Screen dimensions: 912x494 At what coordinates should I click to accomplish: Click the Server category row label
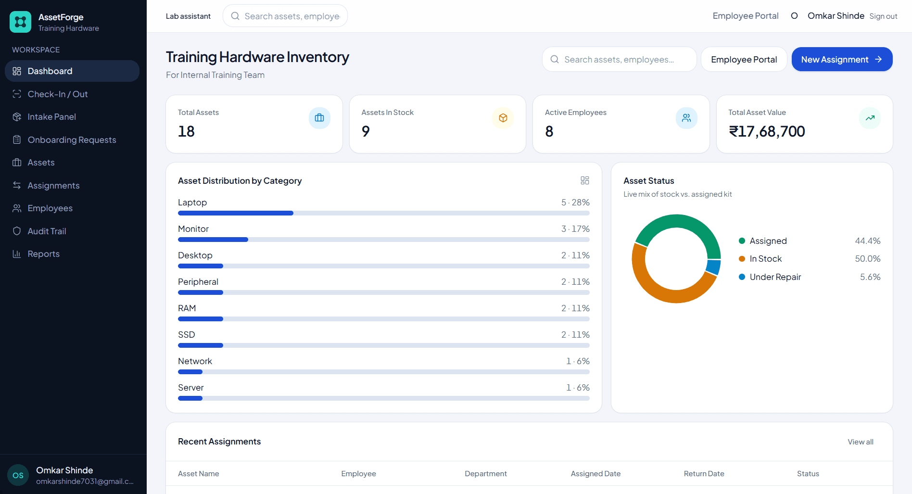click(x=191, y=388)
